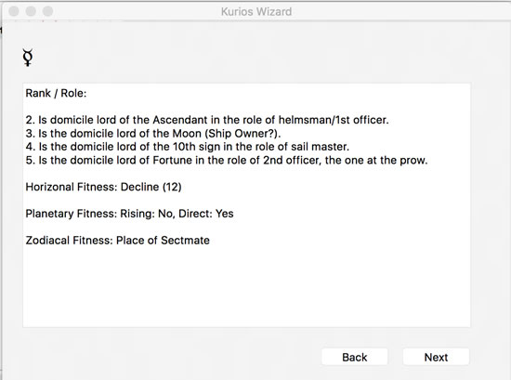This screenshot has width=511, height=380.
Task: Select the helmsman/1st officer role line
Action: [x=207, y=120]
